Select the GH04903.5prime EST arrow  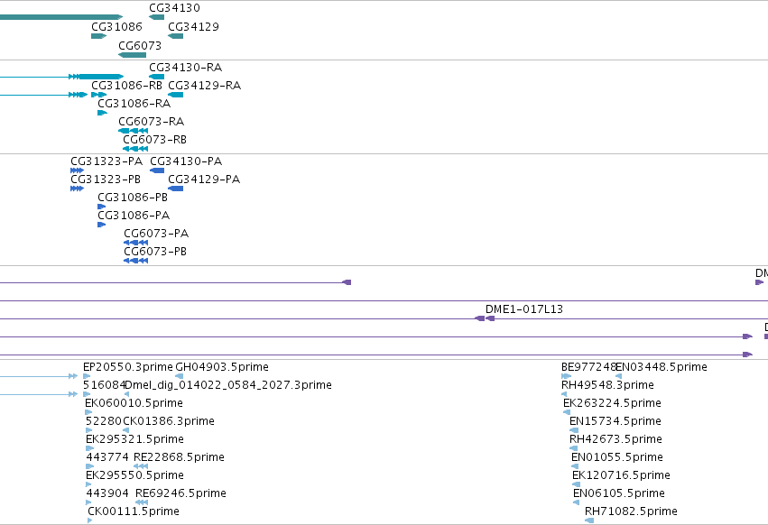180,376
